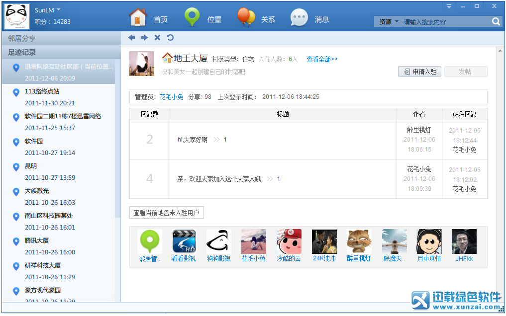Click the 发帖 post button
This screenshot has width=506, height=316.
pos(466,72)
